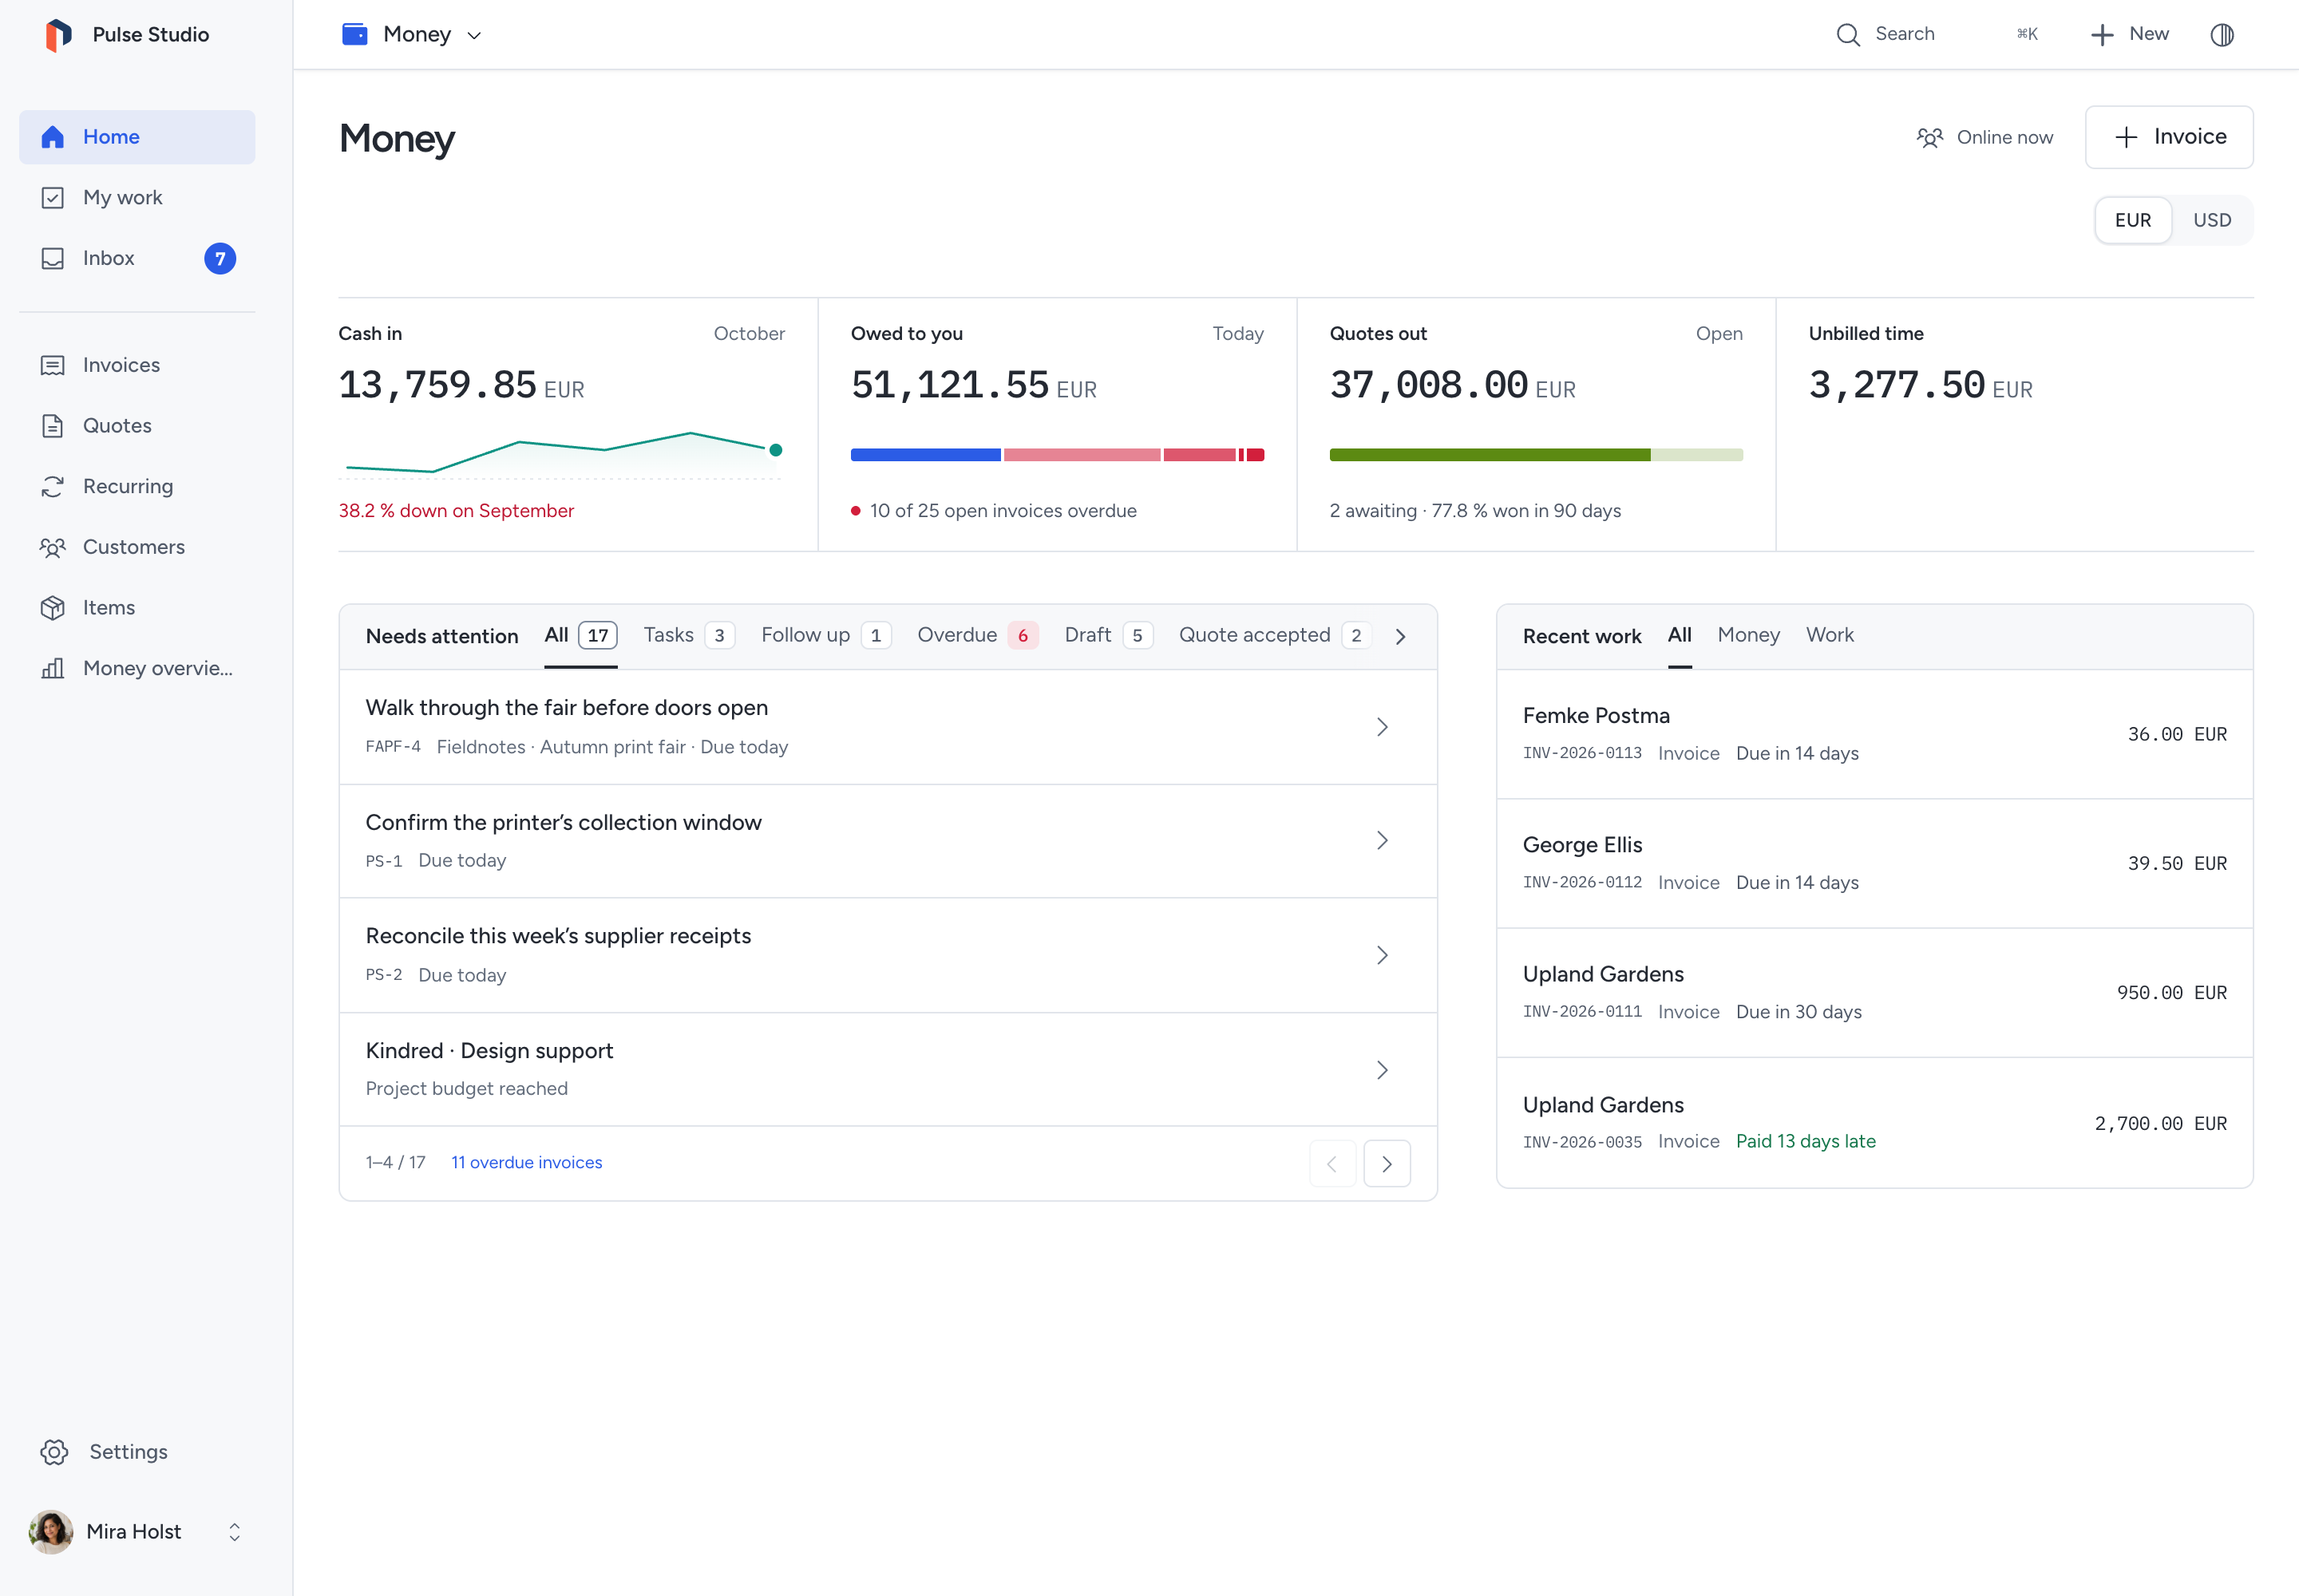Click the Money overview chart icon

(53, 669)
